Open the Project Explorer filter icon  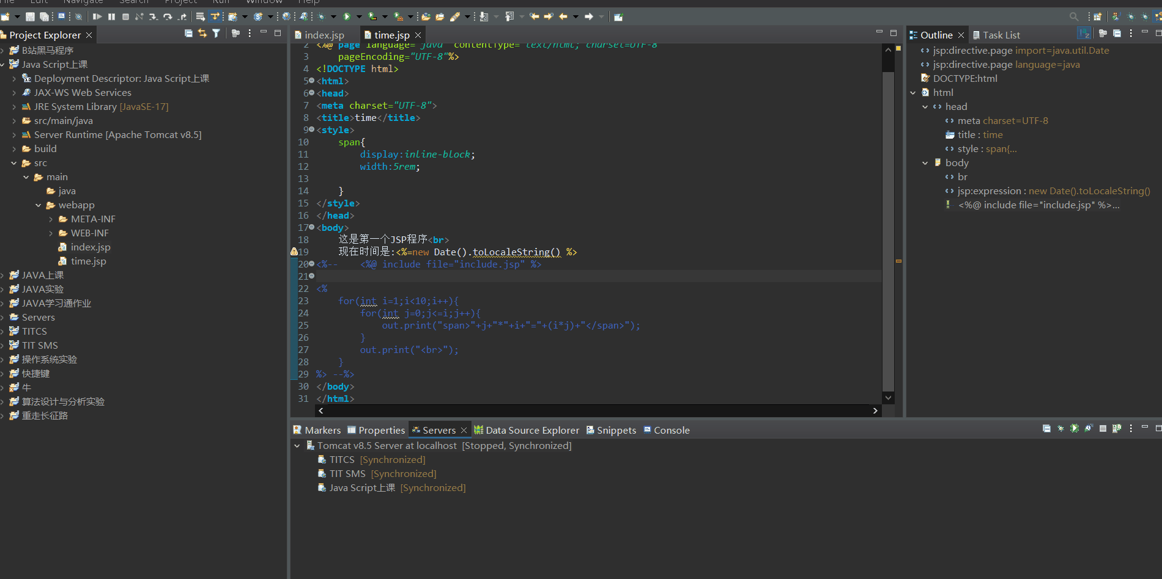pyautogui.click(x=216, y=34)
